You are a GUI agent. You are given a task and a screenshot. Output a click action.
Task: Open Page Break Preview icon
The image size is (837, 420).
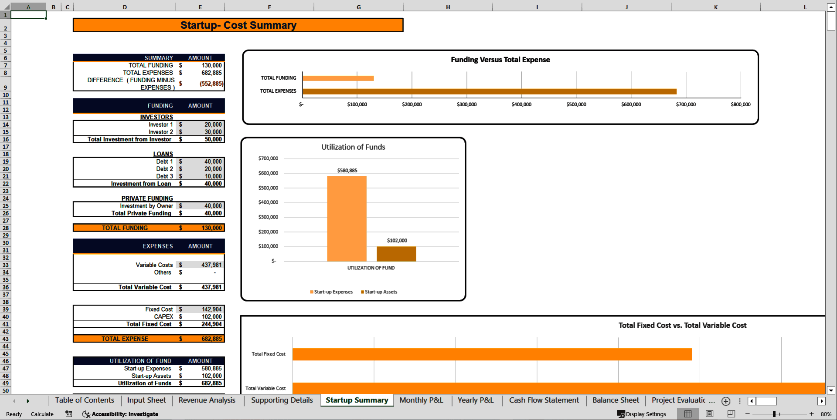pyautogui.click(x=731, y=414)
